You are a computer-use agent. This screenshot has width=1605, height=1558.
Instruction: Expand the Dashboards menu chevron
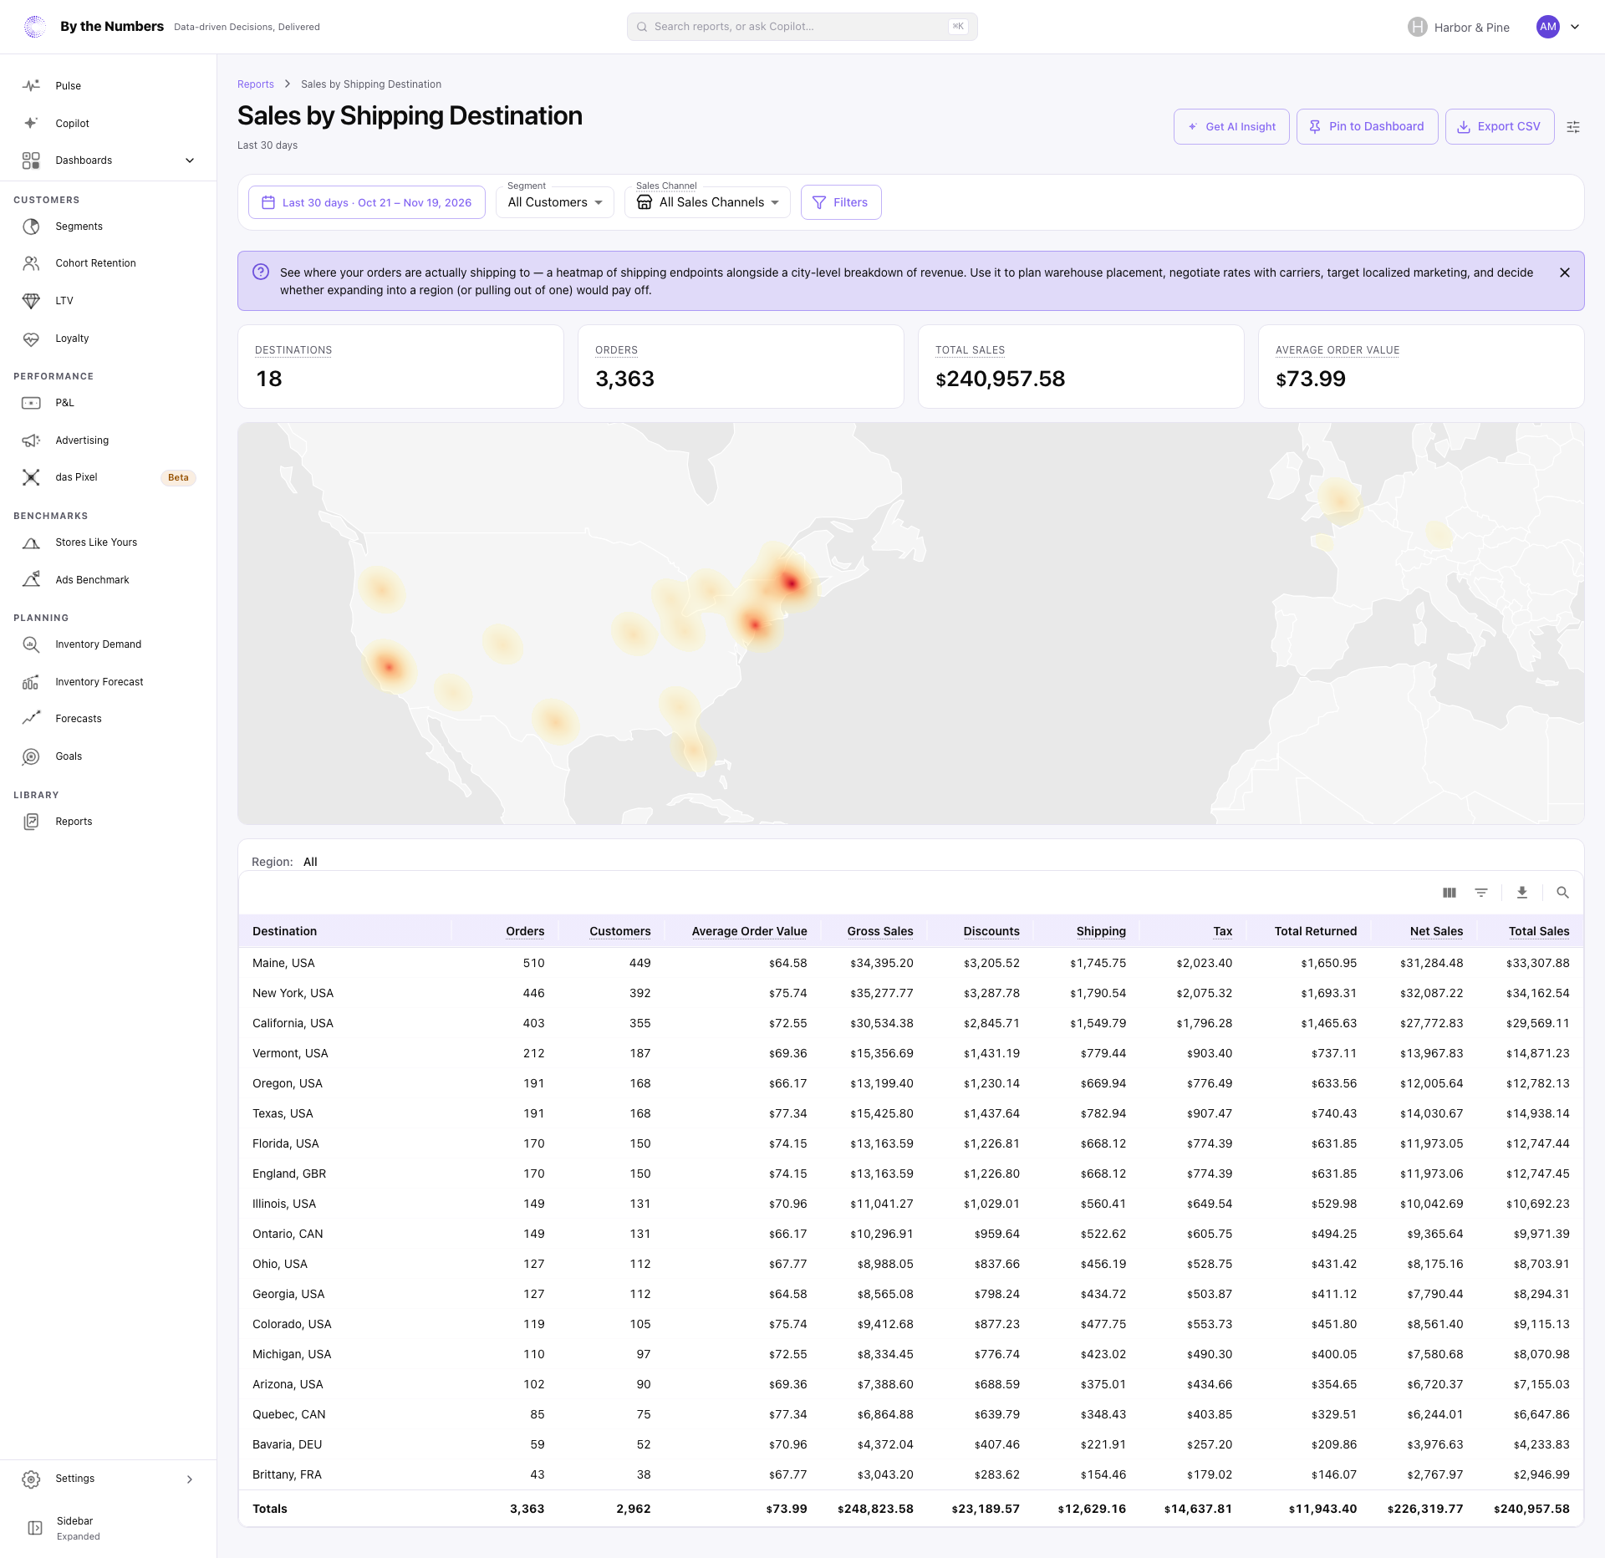pos(190,160)
